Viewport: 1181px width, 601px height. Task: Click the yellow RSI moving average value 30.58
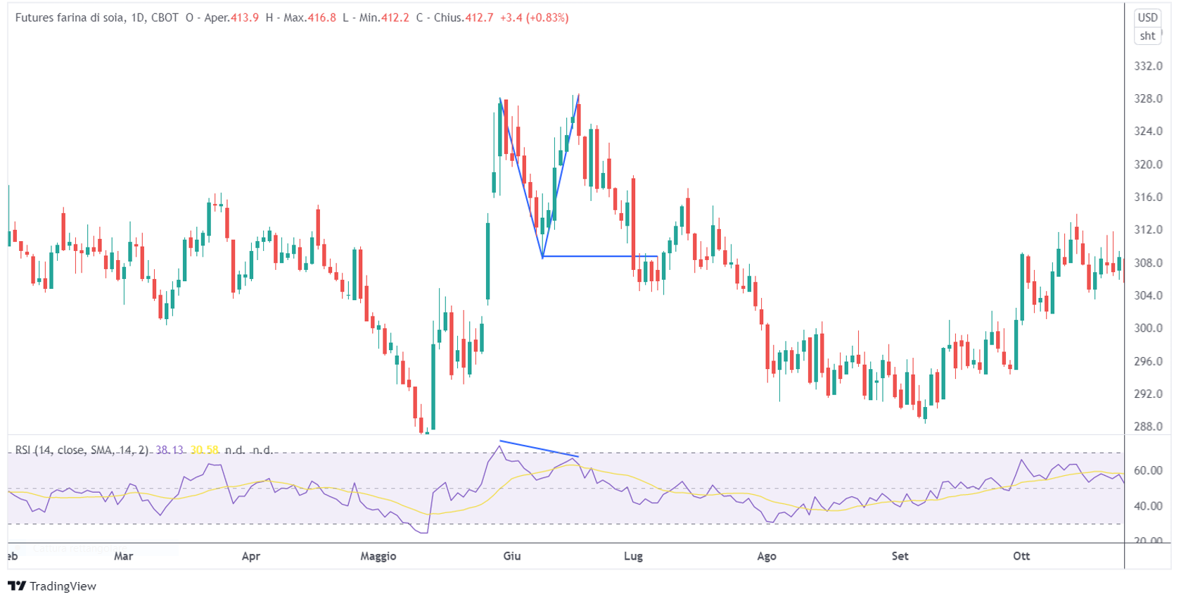click(205, 450)
